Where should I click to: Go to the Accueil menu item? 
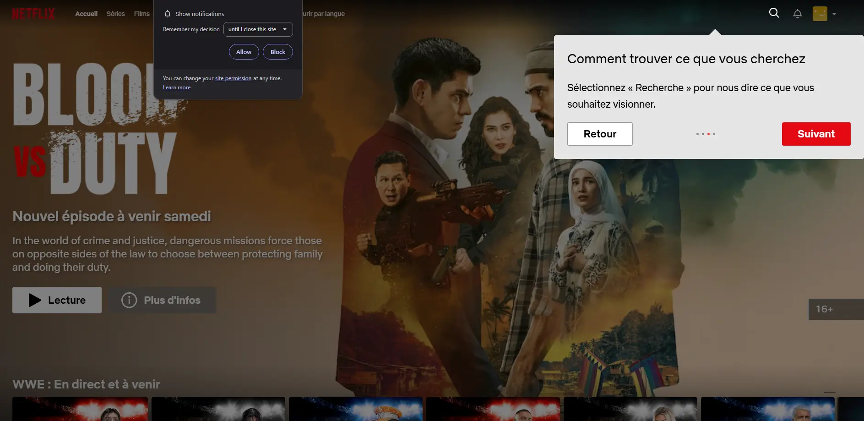pyautogui.click(x=86, y=14)
